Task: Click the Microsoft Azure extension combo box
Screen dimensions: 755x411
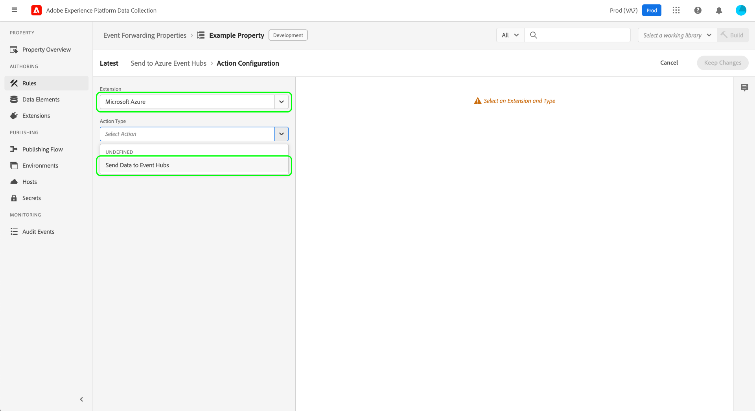Action: pos(194,102)
